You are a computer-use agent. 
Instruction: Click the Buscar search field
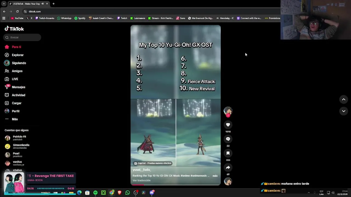[x=22, y=37]
